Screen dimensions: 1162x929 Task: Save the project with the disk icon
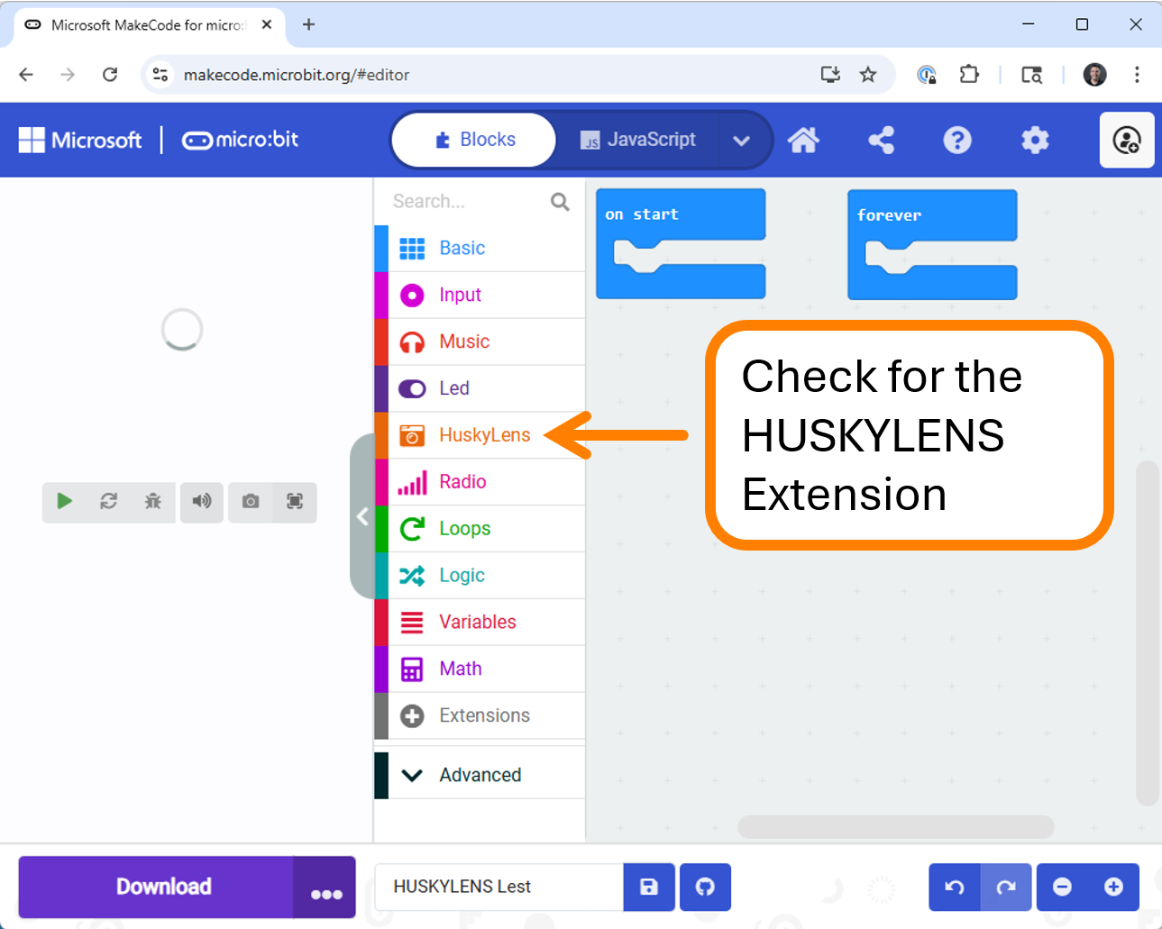(649, 887)
